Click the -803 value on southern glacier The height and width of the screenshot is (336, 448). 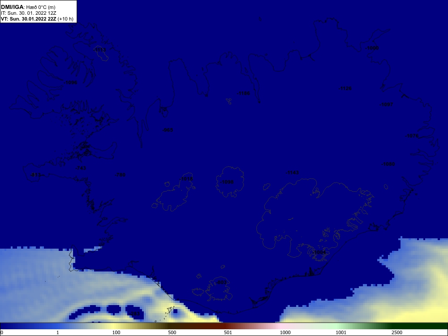pos(221,282)
